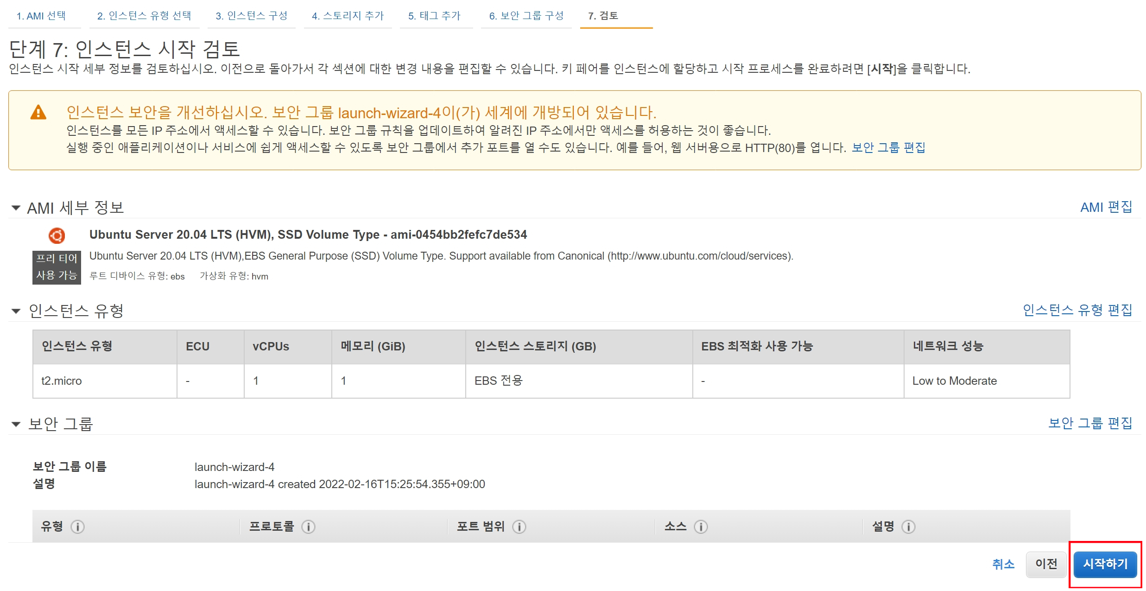Viewport: 1146px width, 591px height.
Task: Collapse the AMI 세부 정보 section
Action: pos(16,208)
